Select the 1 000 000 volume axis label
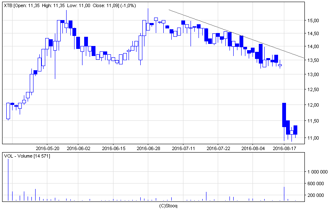 [317, 172]
